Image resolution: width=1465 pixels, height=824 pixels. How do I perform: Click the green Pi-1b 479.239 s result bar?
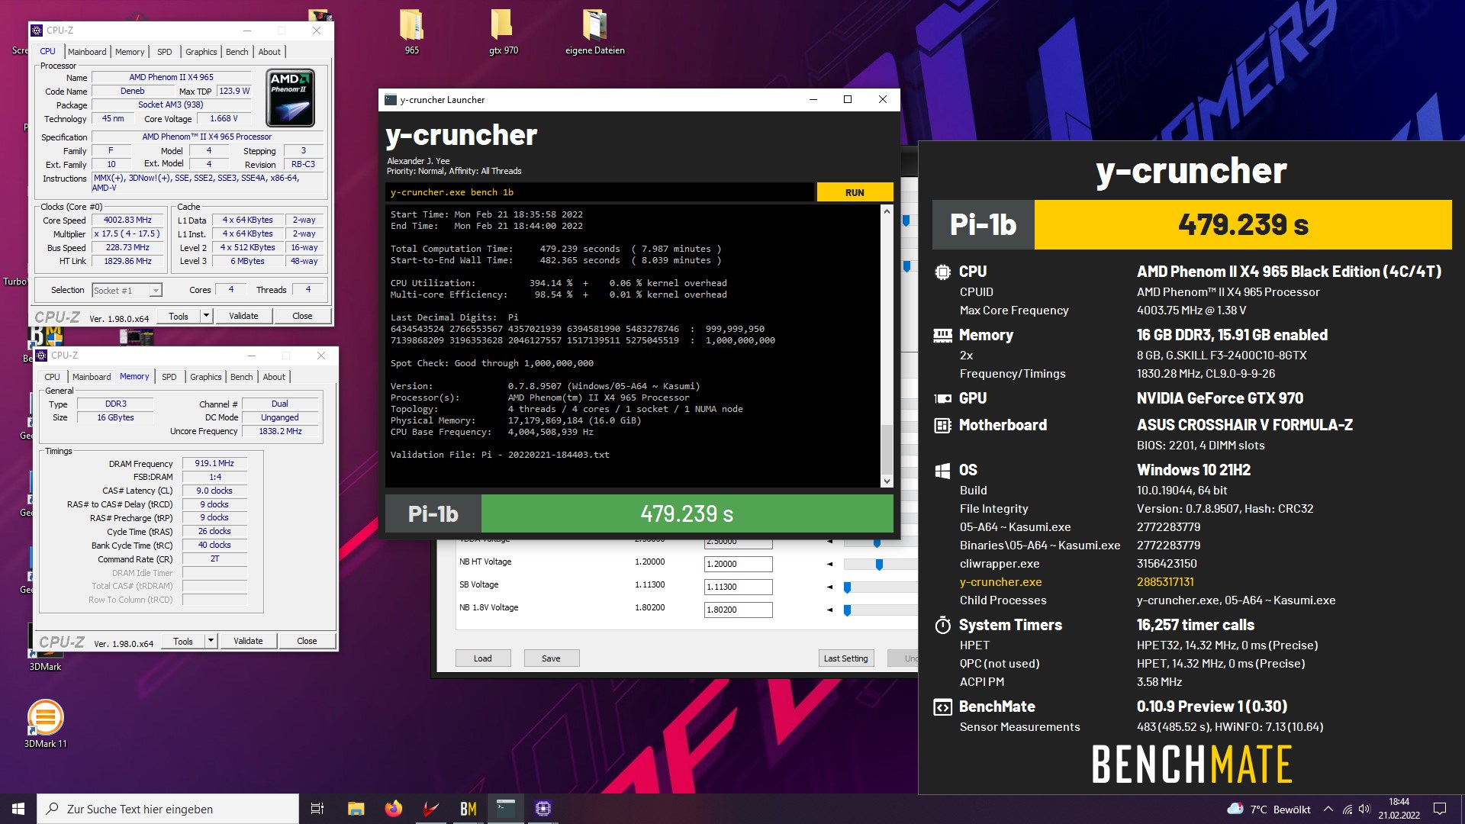687,513
